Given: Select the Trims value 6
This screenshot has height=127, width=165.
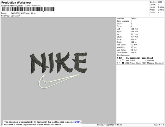Looking at the screenshot, I should point(131,26).
